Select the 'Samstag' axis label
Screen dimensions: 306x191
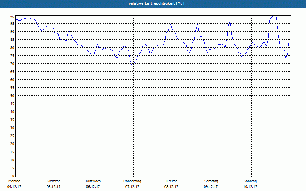pyautogui.click(x=211, y=181)
